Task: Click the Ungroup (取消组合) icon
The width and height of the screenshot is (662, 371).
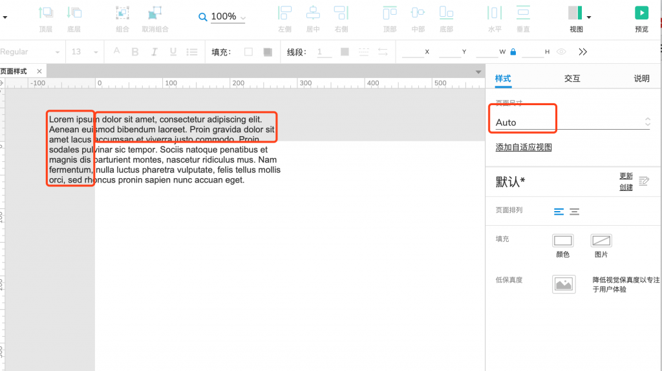Action: (155, 13)
